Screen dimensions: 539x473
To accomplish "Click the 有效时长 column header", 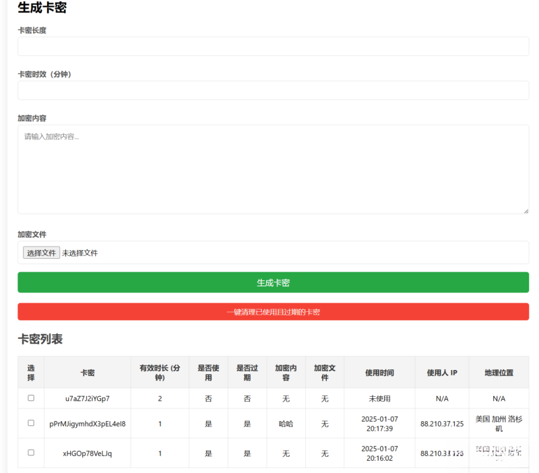I will click(160, 372).
